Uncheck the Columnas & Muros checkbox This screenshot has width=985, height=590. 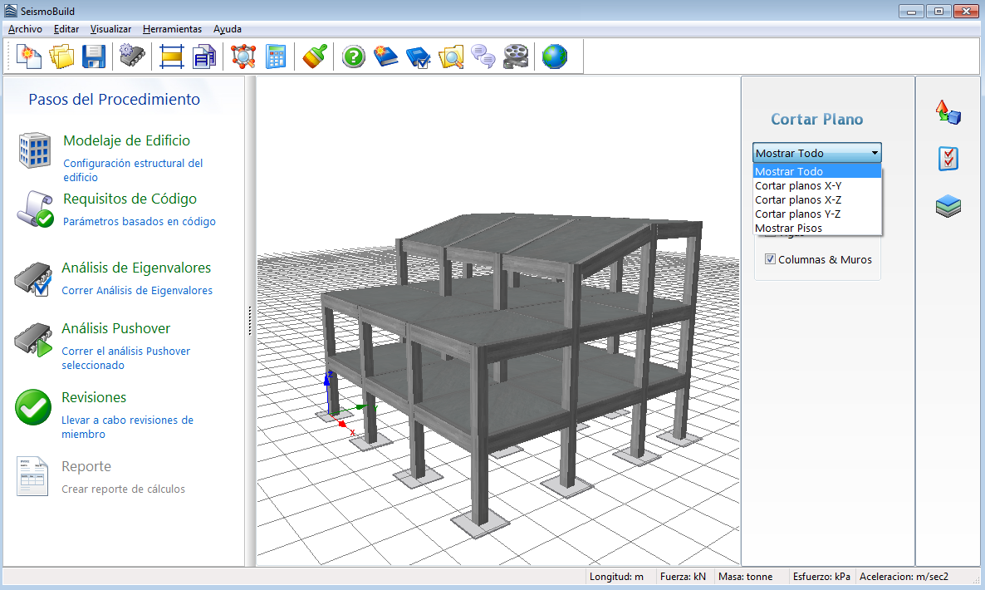[x=770, y=259]
